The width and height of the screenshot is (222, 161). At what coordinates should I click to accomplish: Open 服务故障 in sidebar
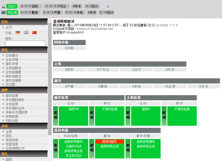[12, 96]
